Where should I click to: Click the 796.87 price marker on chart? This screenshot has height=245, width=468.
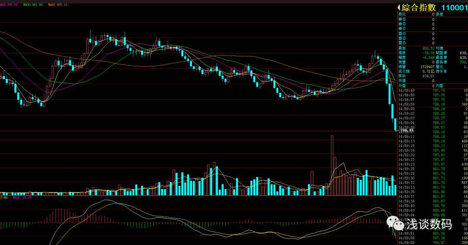pos(407,130)
